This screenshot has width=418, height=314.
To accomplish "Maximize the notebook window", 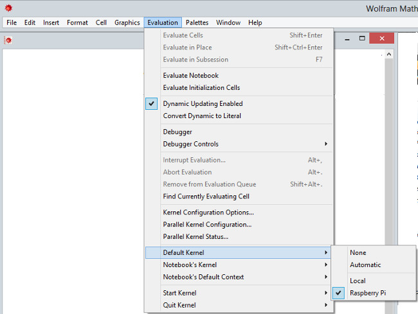I will pos(363,39).
